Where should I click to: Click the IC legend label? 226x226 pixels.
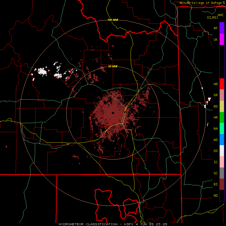(x=215, y=162)
